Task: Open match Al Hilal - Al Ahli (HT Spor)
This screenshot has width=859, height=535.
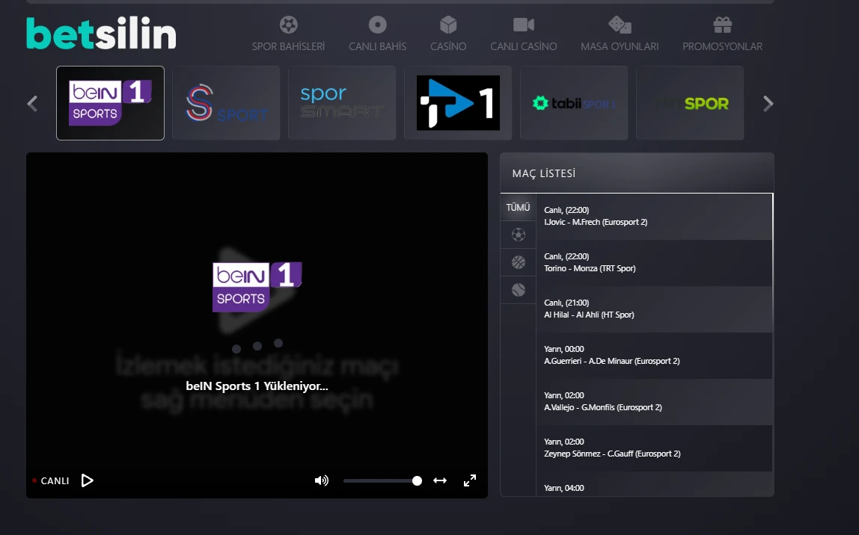Action: (x=654, y=309)
